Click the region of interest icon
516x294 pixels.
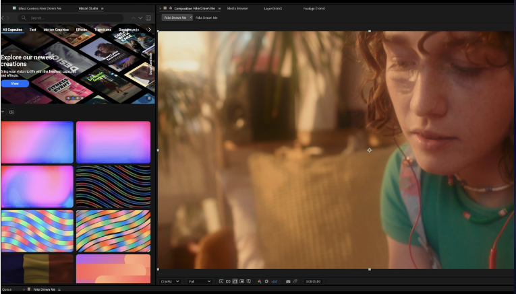pyautogui.click(x=241, y=281)
